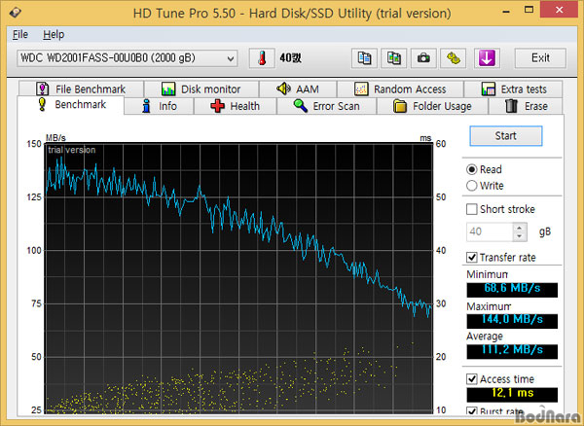This screenshot has height=426, width=584.
Task: Open the drive selection dropdown
Action: click(x=127, y=58)
